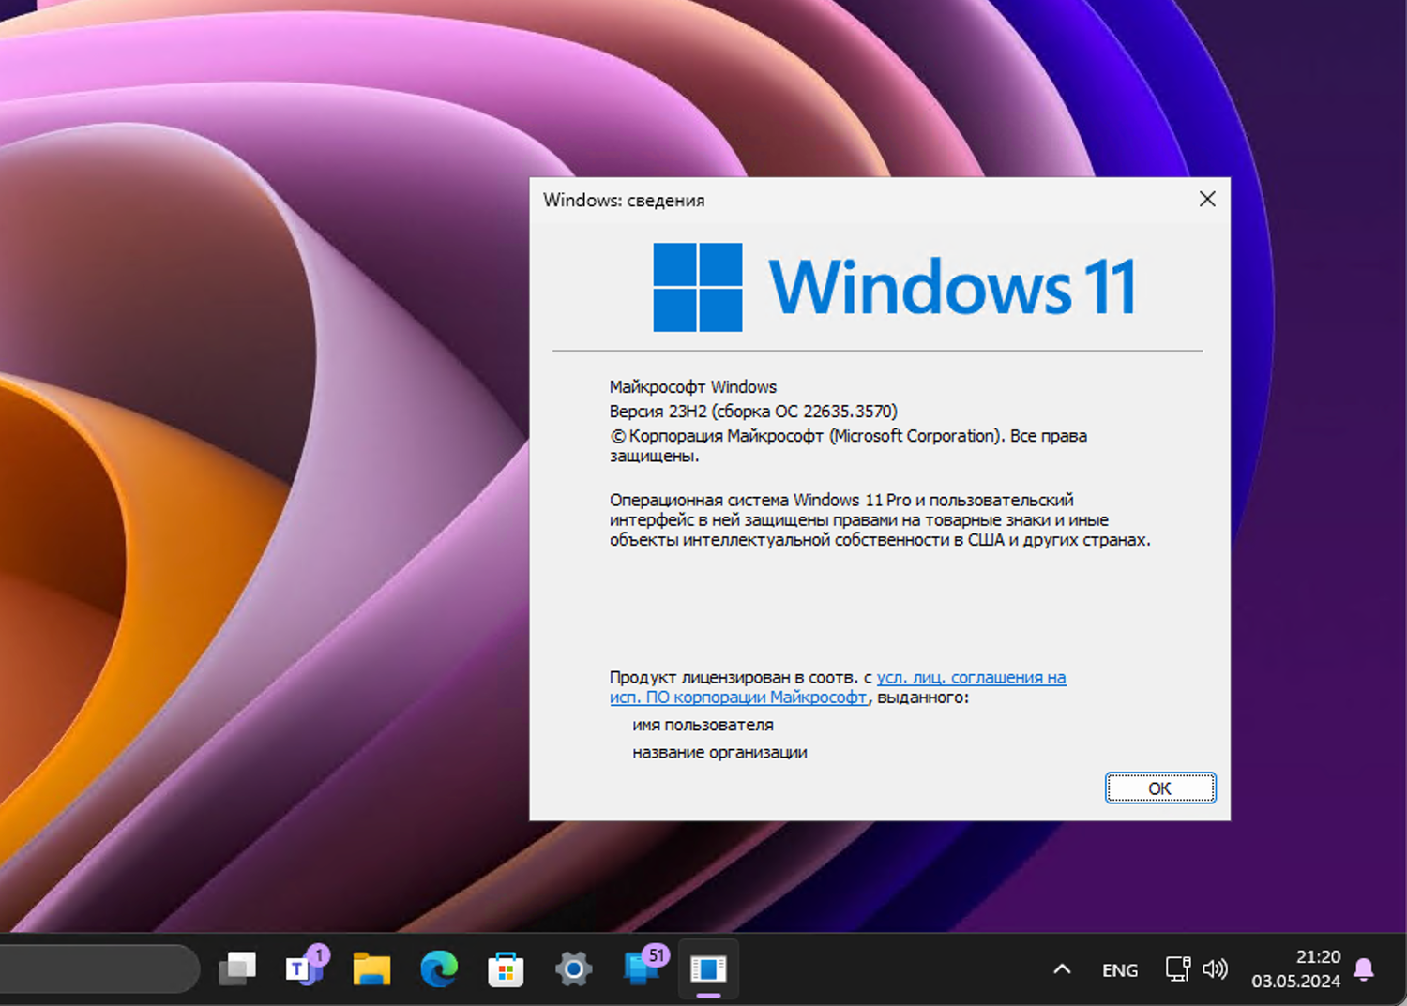Open Task View from the taskbar

(x=237, y=968)
